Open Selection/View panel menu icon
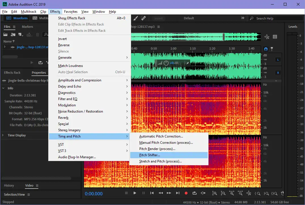 click(29, 195)
